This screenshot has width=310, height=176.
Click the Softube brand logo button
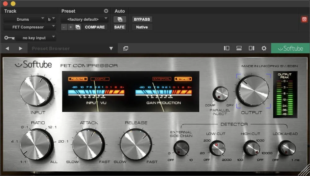pos(290,48)
